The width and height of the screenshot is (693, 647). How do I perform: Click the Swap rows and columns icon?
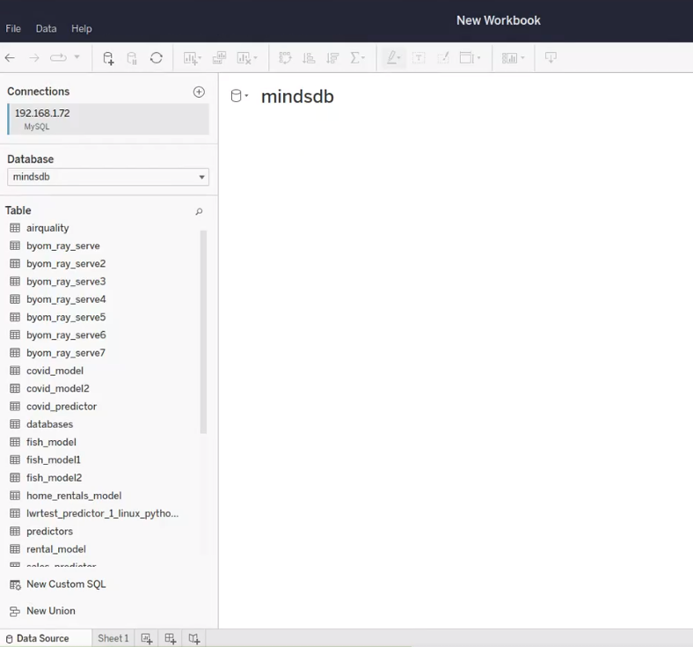[x=285, y=58]
